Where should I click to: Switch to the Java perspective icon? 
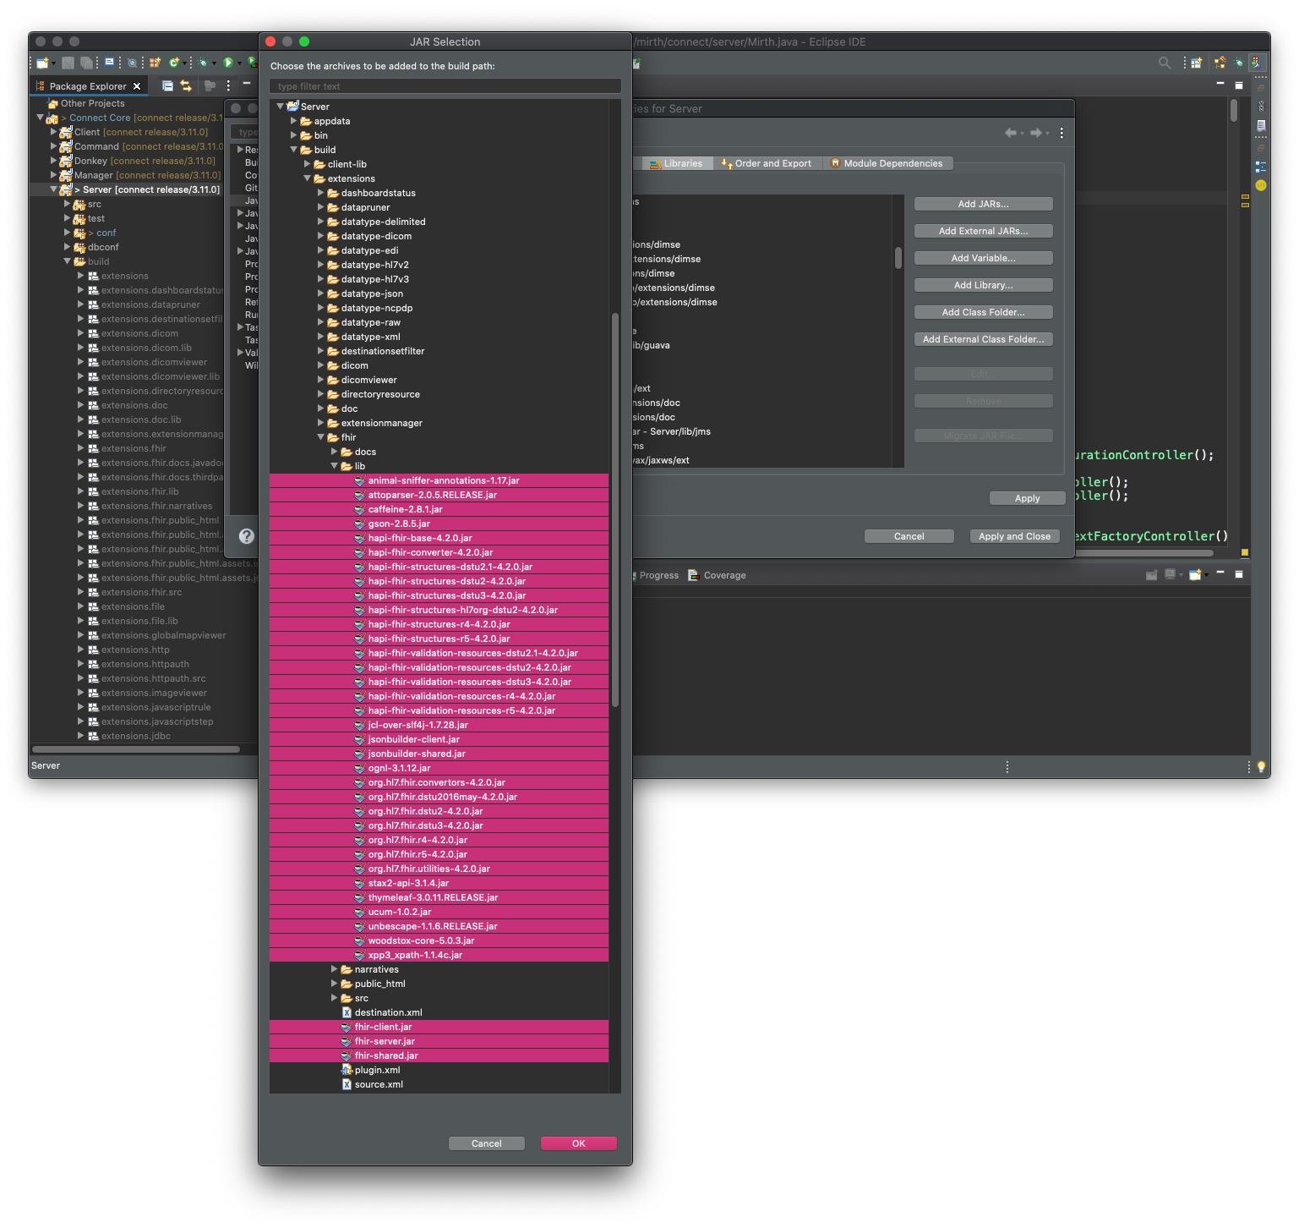coord(1257,63)
